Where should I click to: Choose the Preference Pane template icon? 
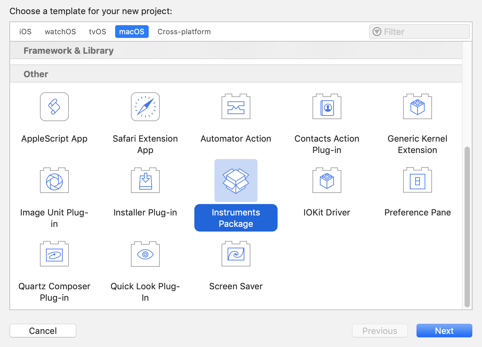[418, 181]
